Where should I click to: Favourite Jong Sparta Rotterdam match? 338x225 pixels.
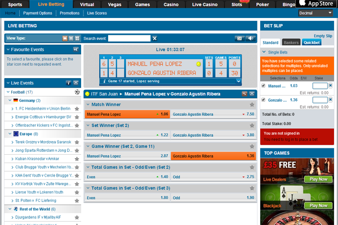pyautogui.click(x=77, y=151)
